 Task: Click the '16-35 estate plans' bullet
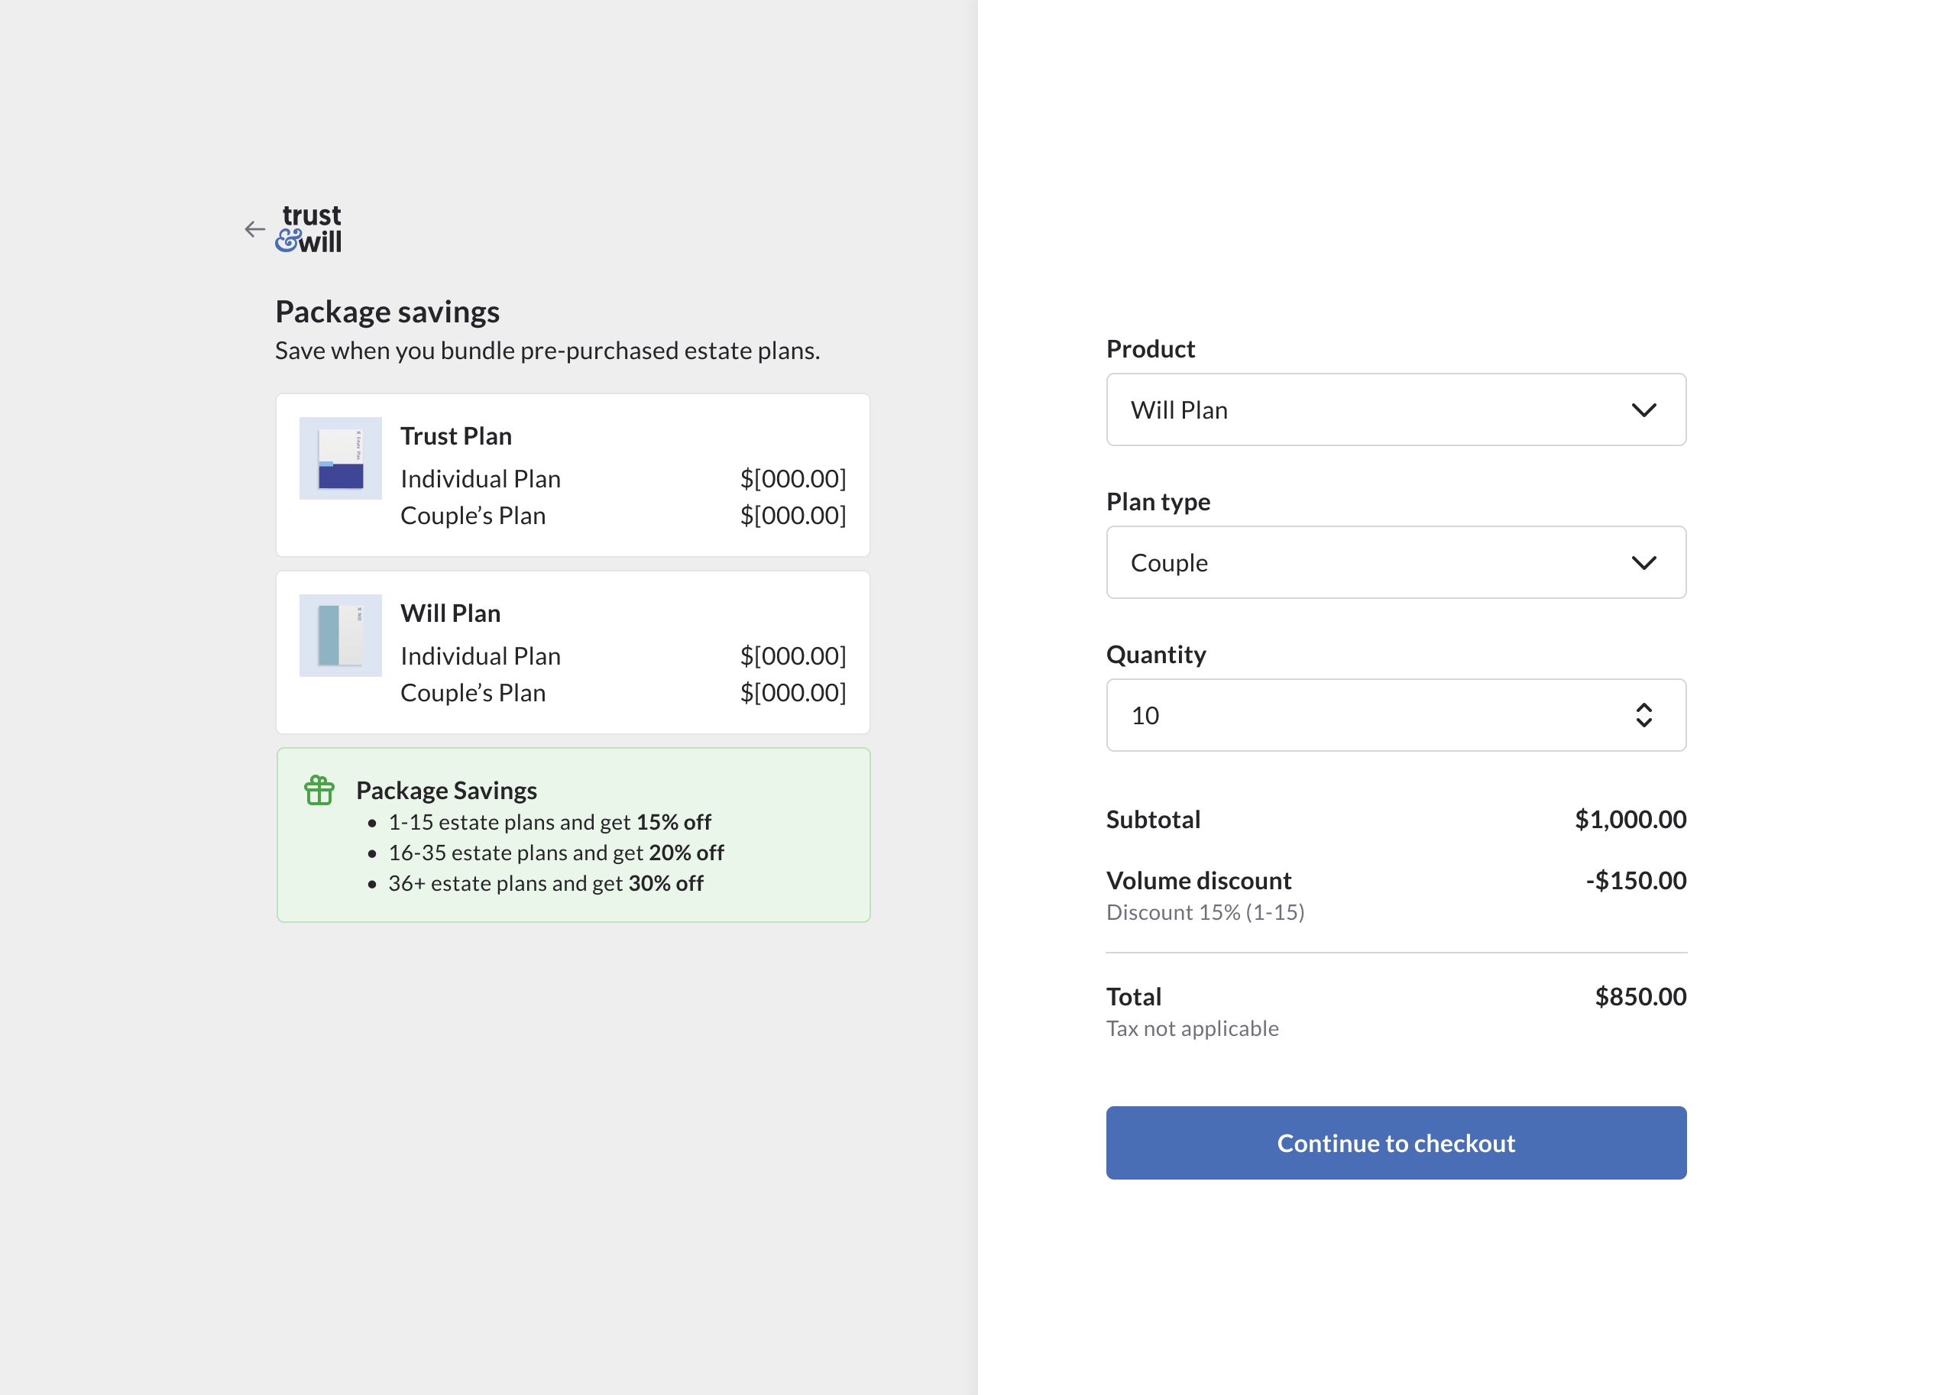[555, 853]
